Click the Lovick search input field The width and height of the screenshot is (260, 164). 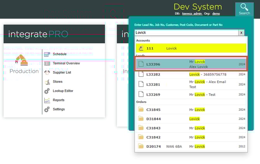point(186,33)
